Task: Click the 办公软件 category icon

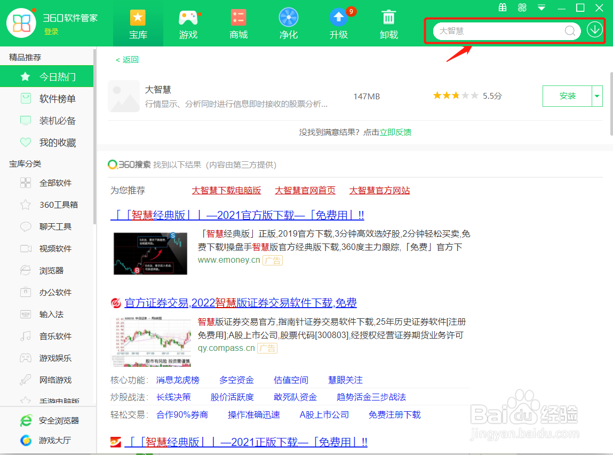Action: 26,292
